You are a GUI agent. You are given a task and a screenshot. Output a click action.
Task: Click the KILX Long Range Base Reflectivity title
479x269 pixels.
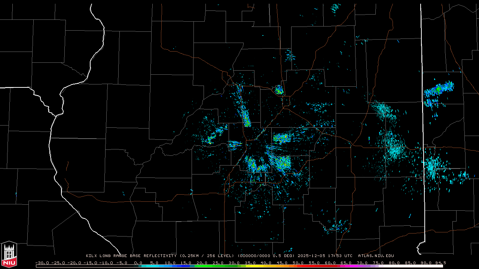click(131, 256)
